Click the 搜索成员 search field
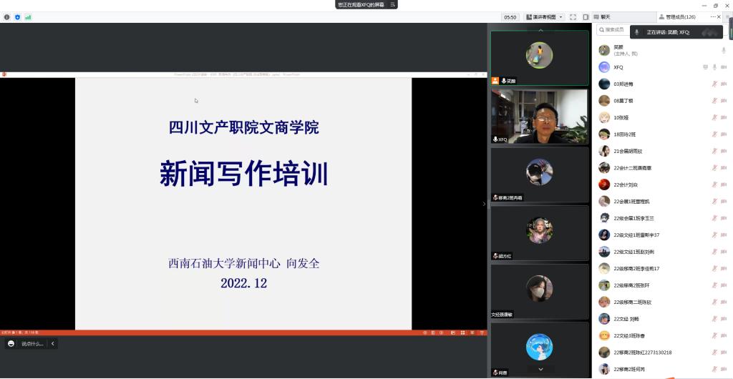 pyautogui.click(x=616, y=30)
